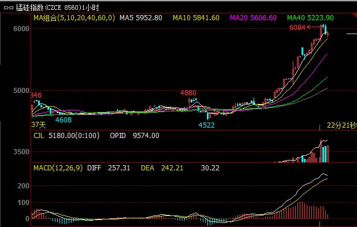The width and height of the screenshot is (357, 227).
Task: Select the OPID value 9574.00
Action: point(146,136)
